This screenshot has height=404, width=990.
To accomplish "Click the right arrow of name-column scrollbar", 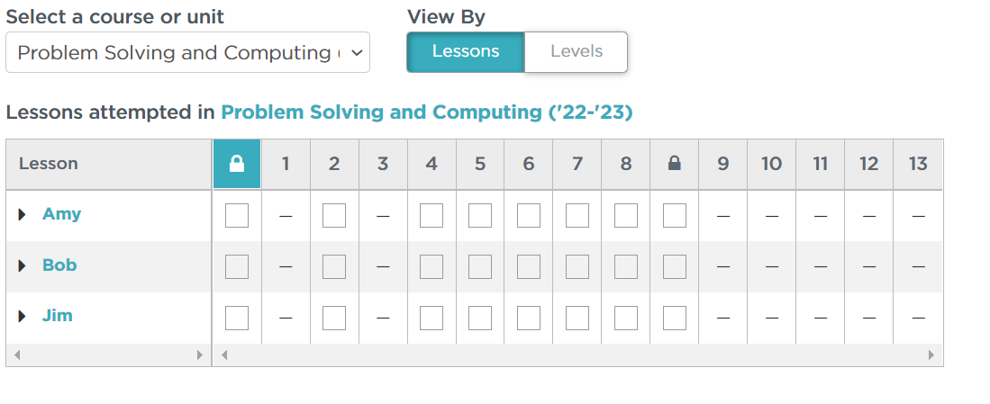I will 200,355.
